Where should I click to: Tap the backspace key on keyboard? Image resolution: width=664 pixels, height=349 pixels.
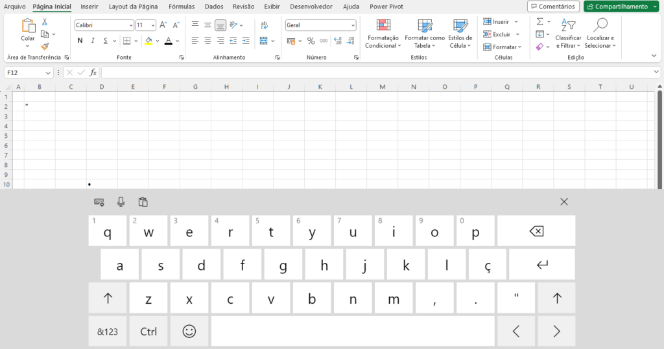[x=536, y=231]
